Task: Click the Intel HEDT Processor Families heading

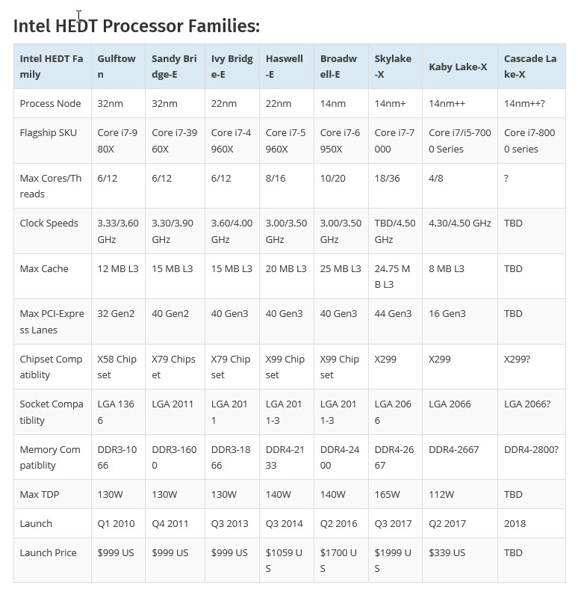Action: [x=137, y=26]
